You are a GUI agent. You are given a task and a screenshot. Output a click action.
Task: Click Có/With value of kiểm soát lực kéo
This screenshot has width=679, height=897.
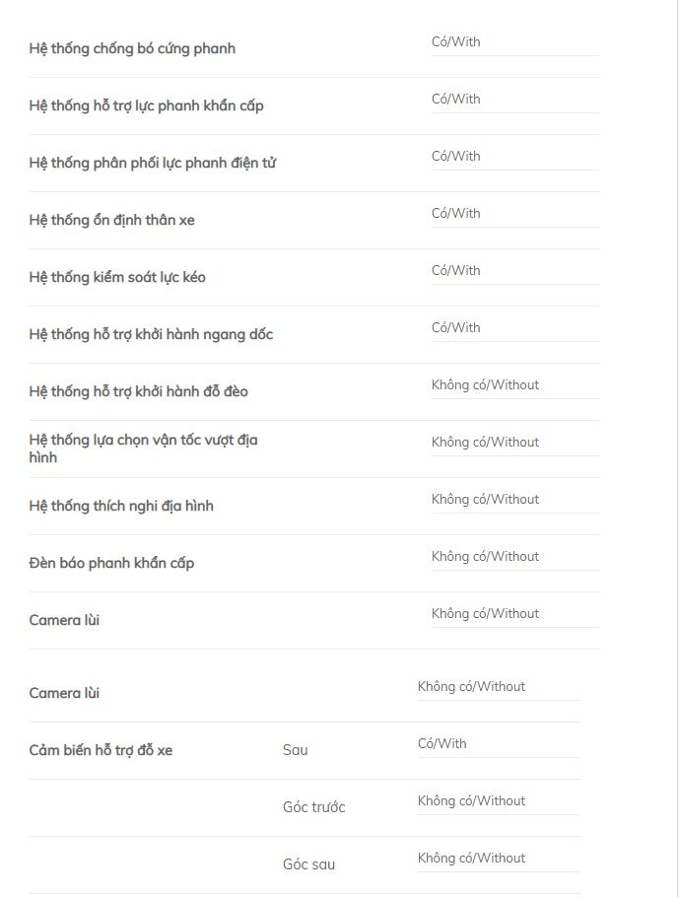(456, 271)
